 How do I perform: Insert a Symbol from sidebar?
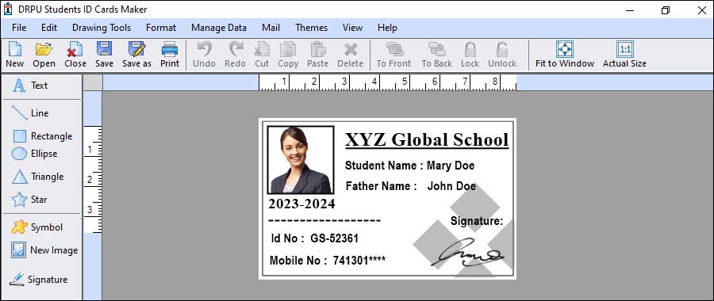pyautogui.click(x=36, y=227)
